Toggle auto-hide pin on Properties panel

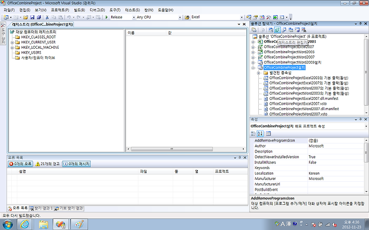click(x=360, y=119)
